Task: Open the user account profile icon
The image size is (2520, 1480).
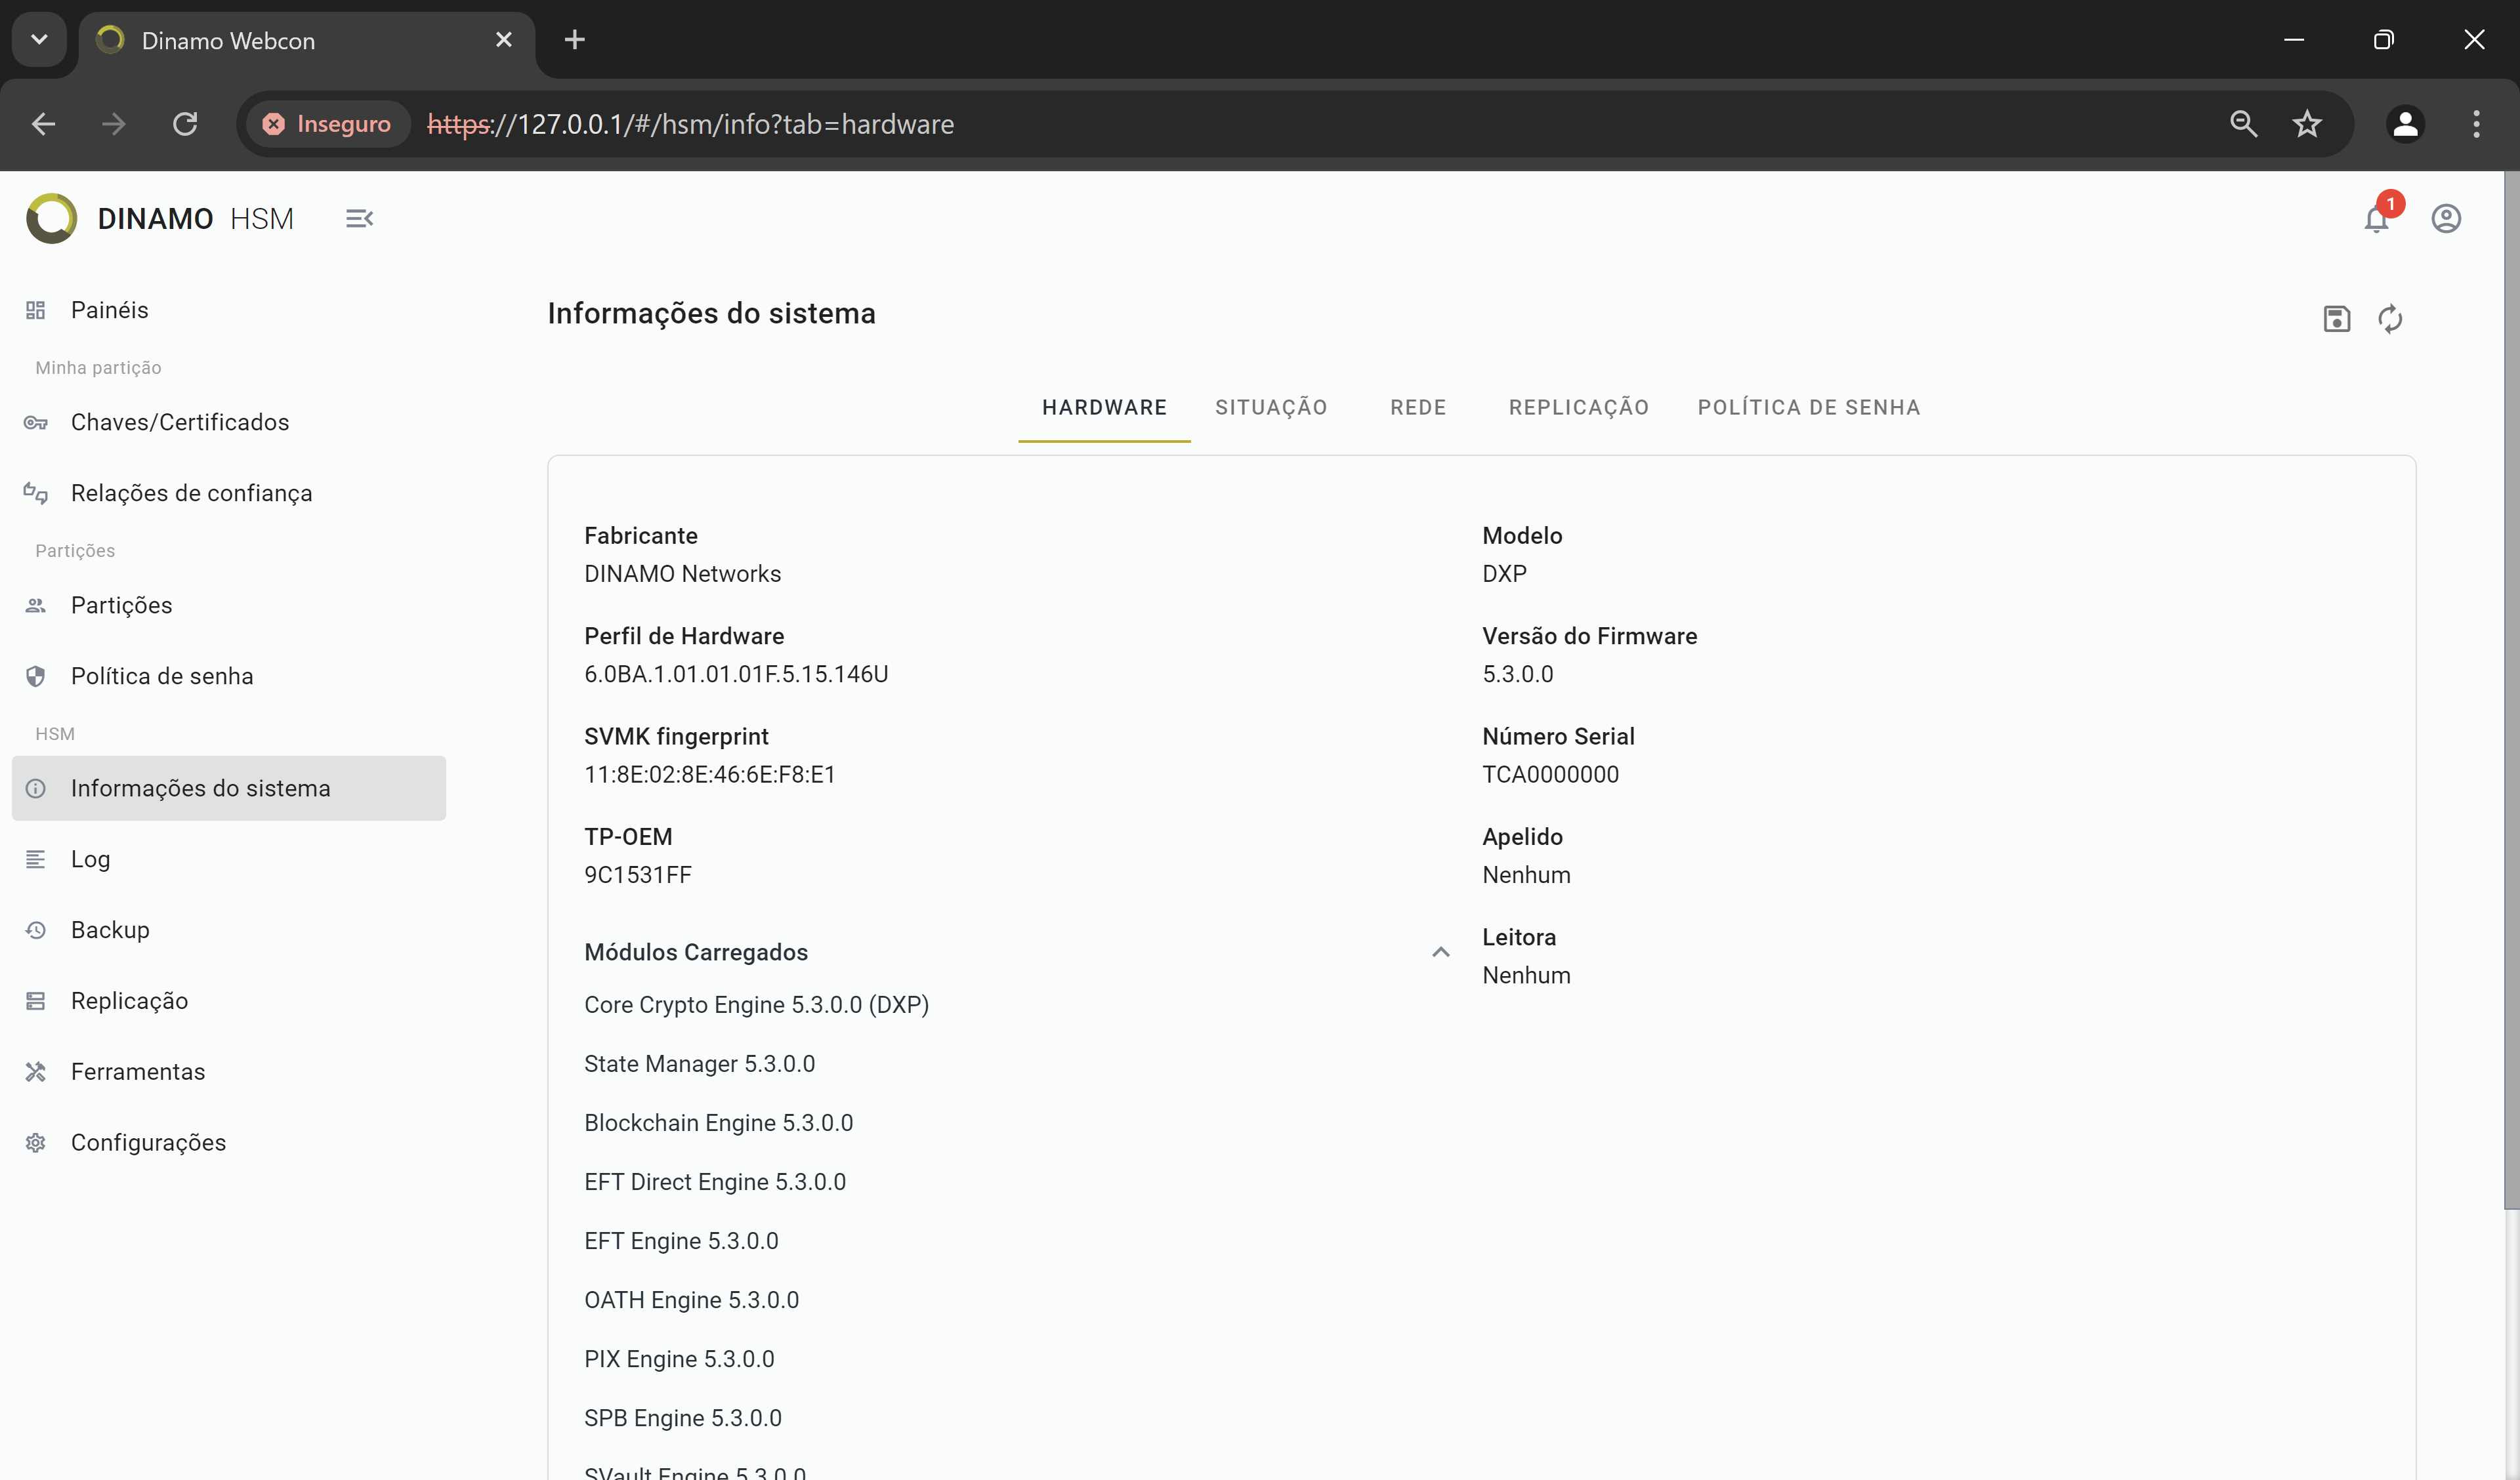Action: coord(2446,218)
